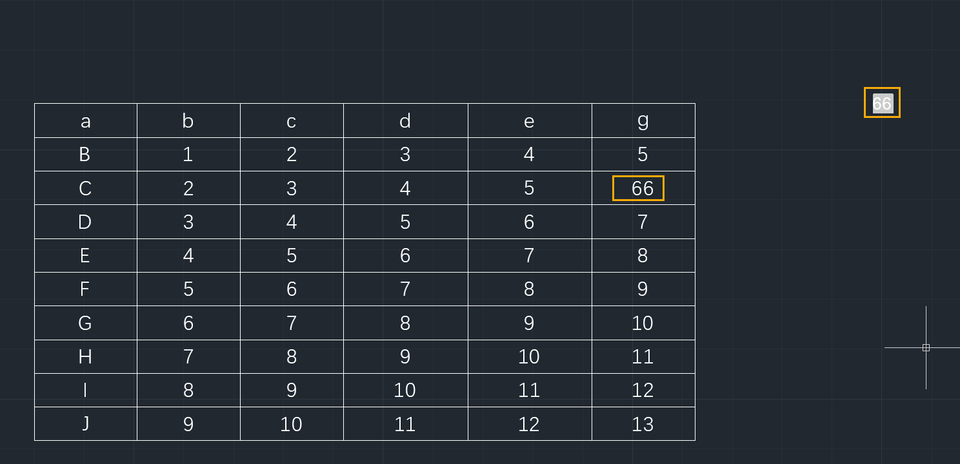Click the standalone 66 text outside the table

882,103
